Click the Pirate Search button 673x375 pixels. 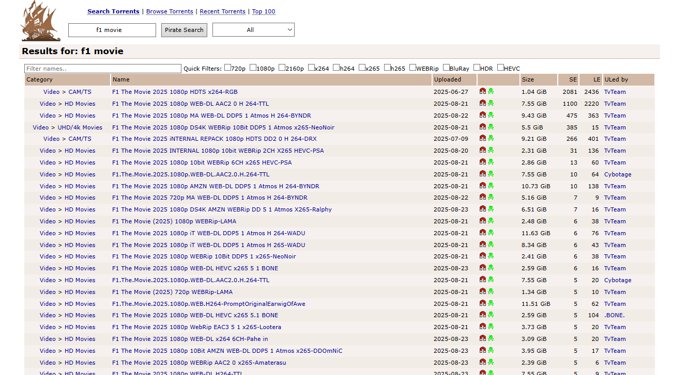coord(184,30)
